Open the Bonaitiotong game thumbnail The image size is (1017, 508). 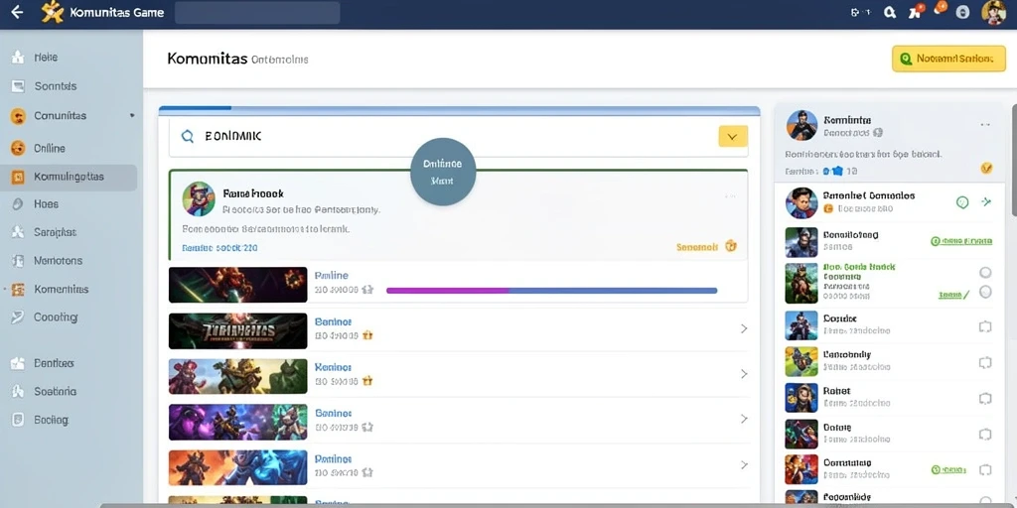pyautogui.click(x=801, y=242)
